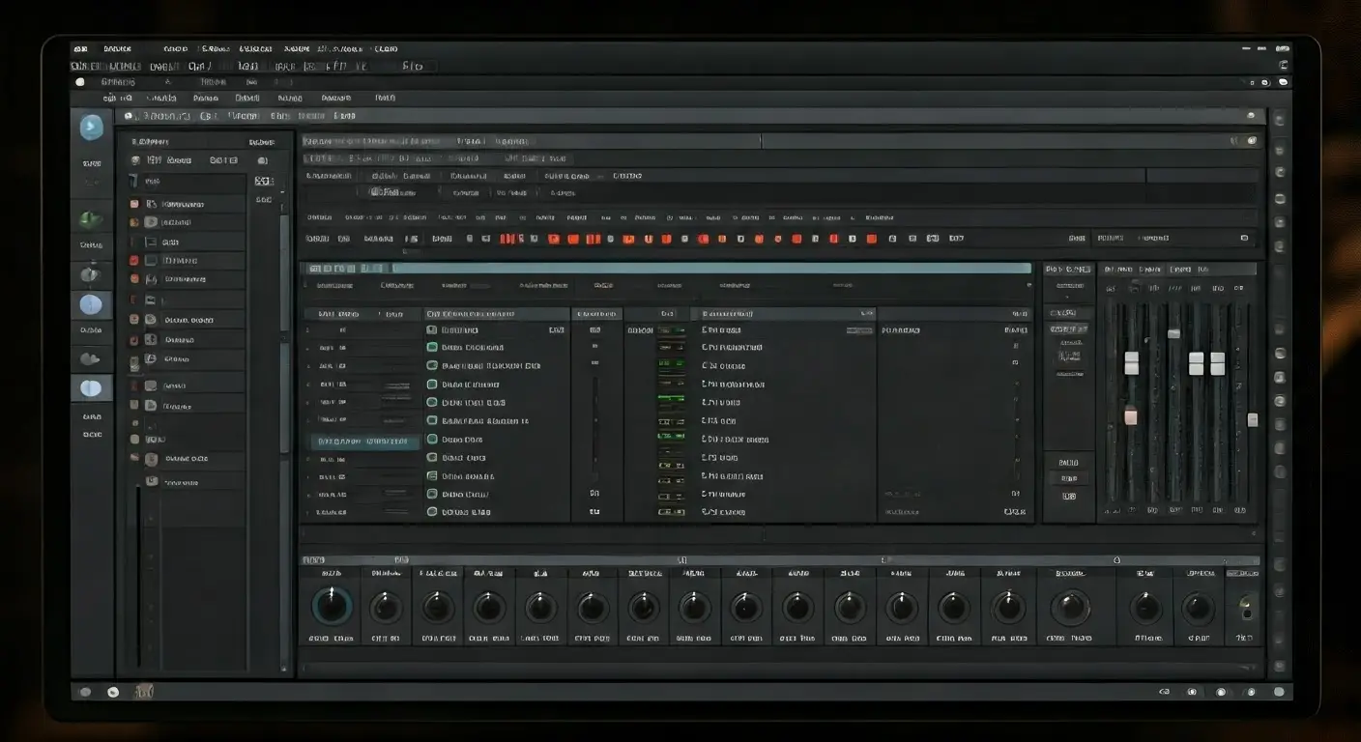1361x742 pixels.
Task: Click the pink fader handle in the mixer
Action: tap(1131, 416)
